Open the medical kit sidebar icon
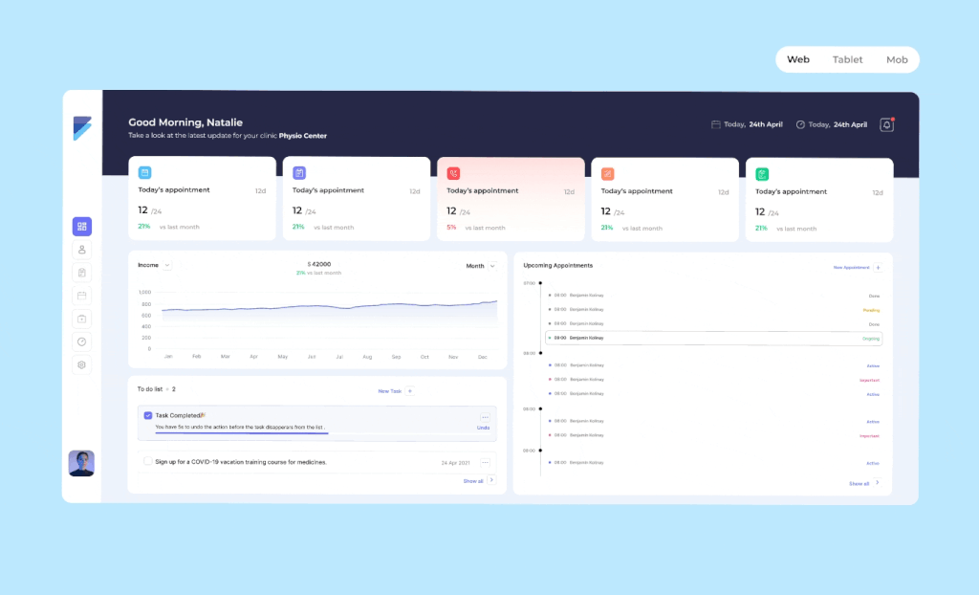The image size is (979, 595). point(82,319)
